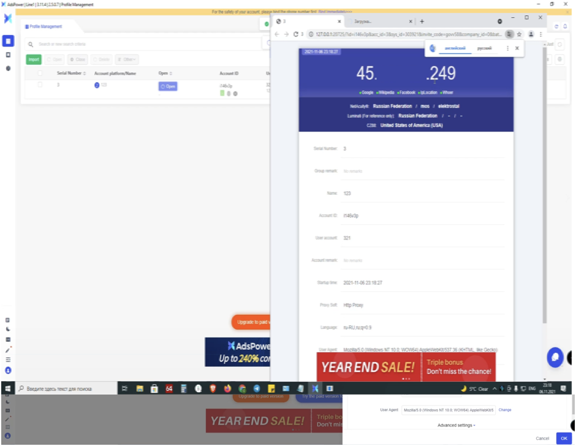Screen dimensions: 576x446
Task: Click the blue chat support bubble
Action: tap(555, 357)
